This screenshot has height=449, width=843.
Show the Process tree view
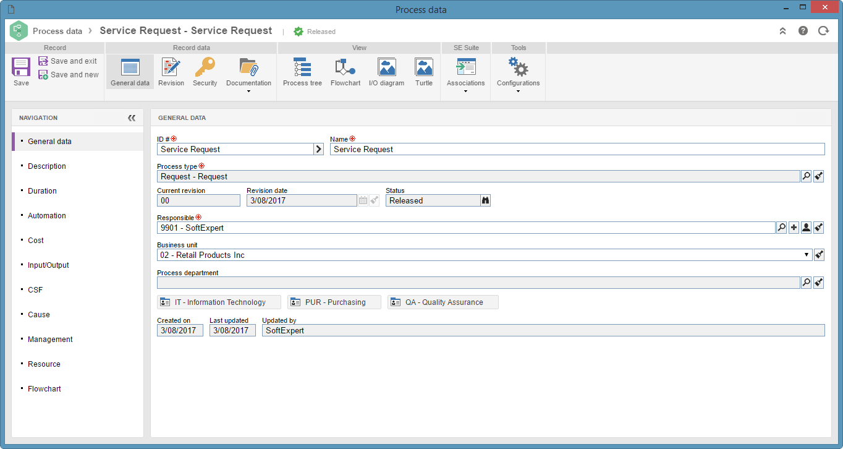(302, 67)
